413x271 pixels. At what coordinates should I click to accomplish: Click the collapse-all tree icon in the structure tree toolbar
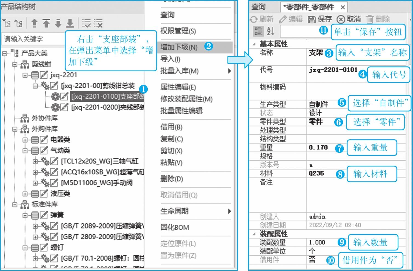[18, 23]
